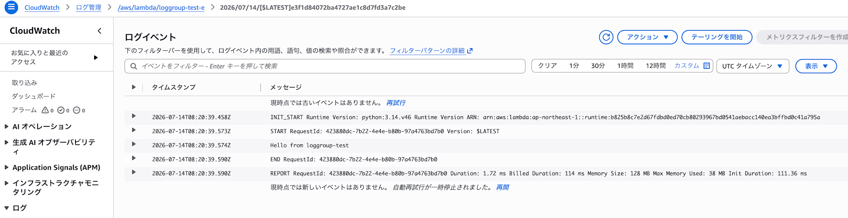Click the external link icon after filter pattern details

tap(470, 51)
